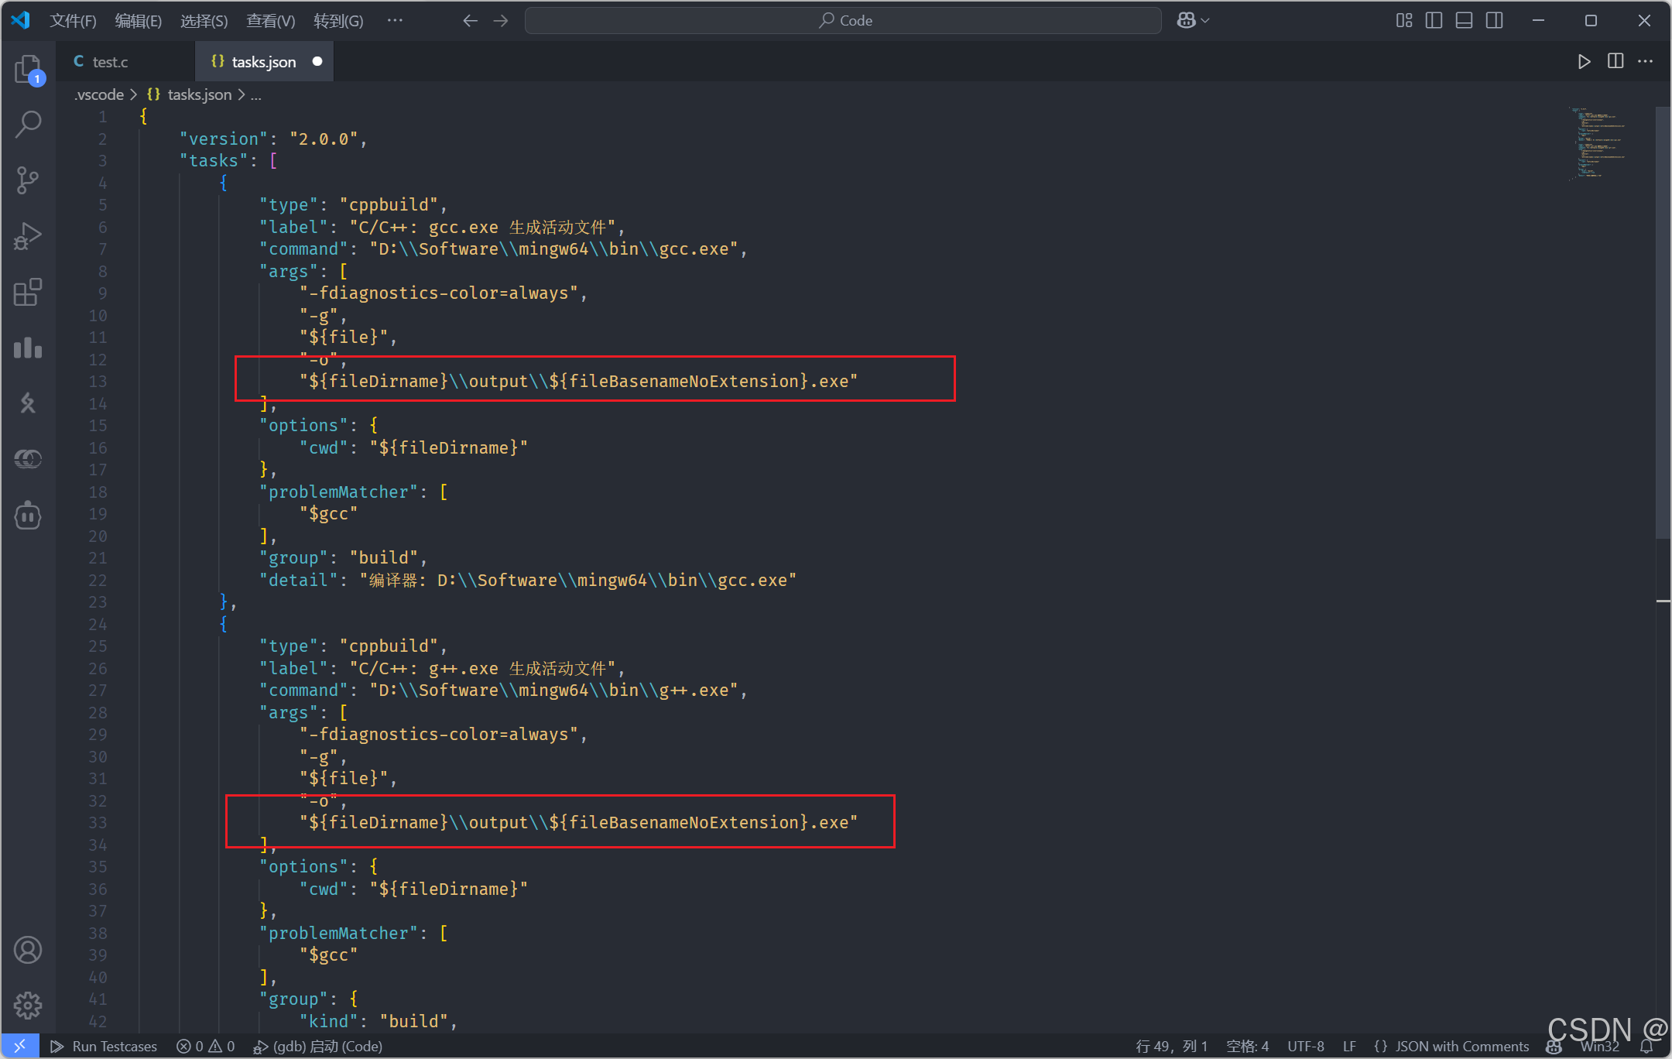Open the 文件(F) menu
The height and width of the screenshot is (1059, 1672).
73,21
